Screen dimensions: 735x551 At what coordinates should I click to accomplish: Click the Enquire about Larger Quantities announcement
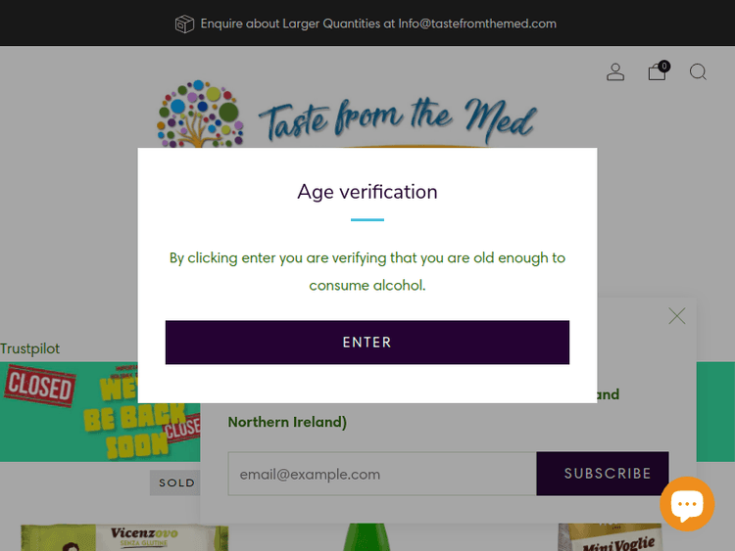coord(378,23)
